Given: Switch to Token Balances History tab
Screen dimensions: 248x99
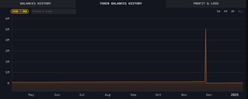Looking at the screenshot, I should coord(121,4).
